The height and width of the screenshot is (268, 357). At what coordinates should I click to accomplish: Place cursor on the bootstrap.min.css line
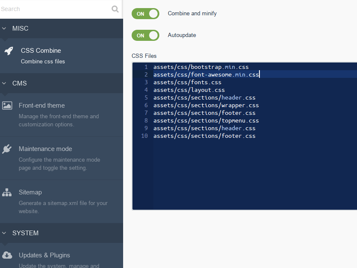click(x=201, y=67)
